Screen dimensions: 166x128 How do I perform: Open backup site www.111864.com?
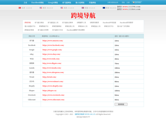pos(132,9)
